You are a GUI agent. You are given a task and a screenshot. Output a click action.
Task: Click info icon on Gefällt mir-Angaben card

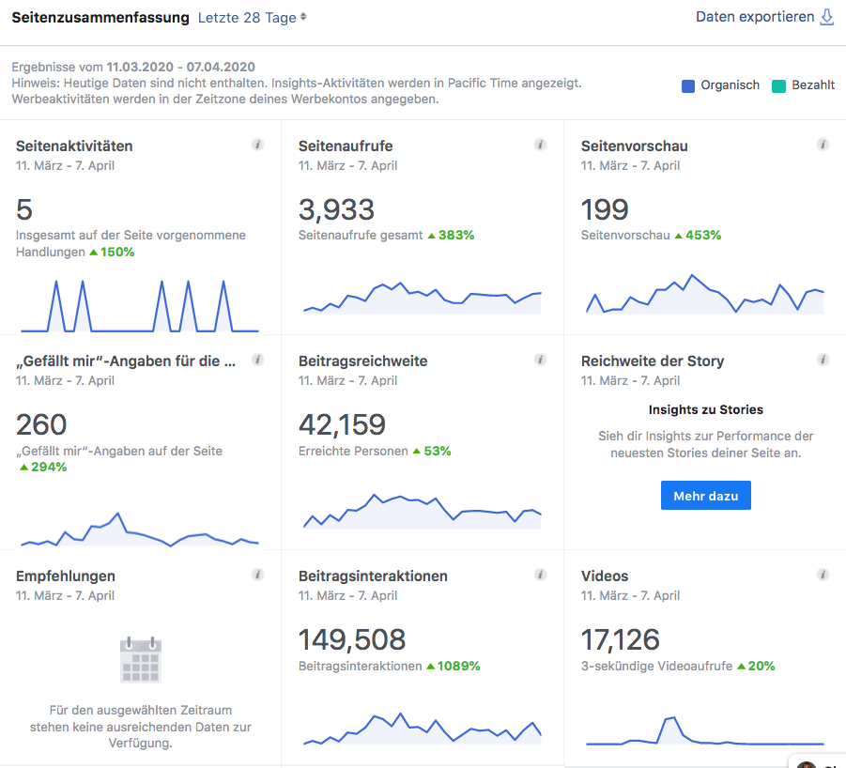(x=258, y=360)
